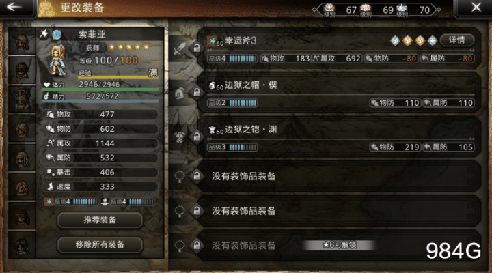Open 详情 details for 幸运斧3
Viewport: 492px width, 273px height.
tap(457, 40)
